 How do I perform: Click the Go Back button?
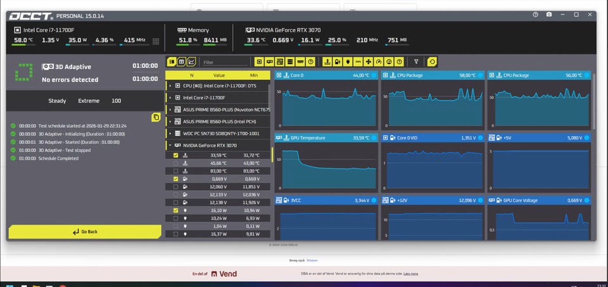point(85,231)
